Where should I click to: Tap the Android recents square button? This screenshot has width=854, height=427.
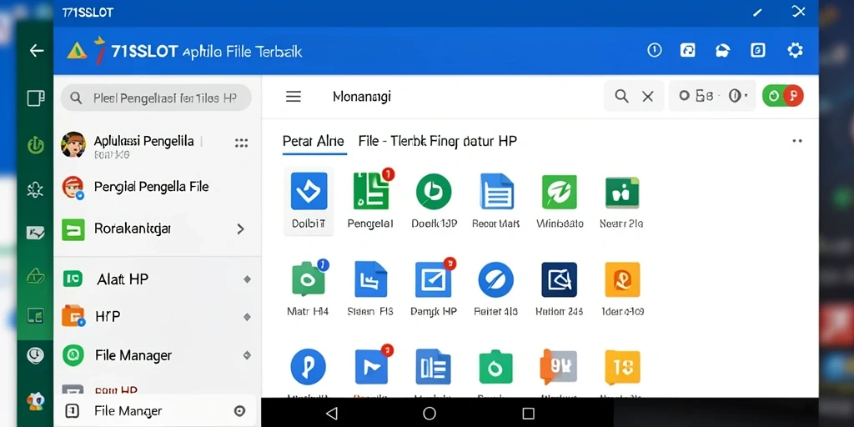[x=528, y=414]
